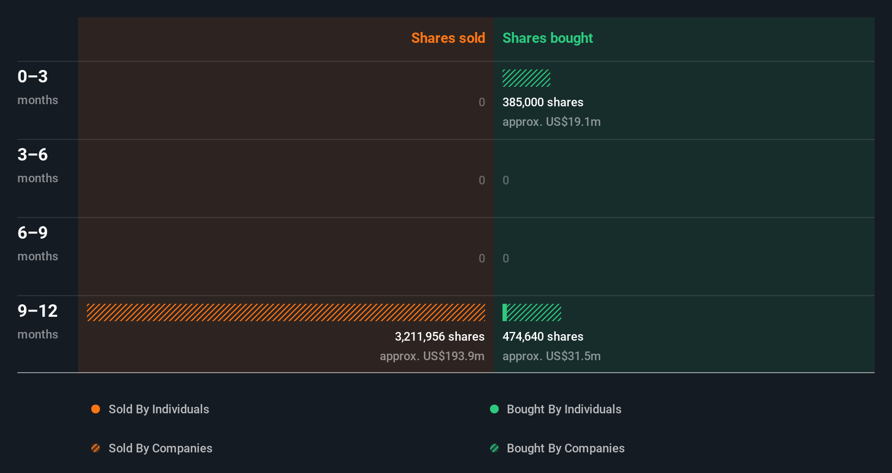Click the Shares sold column header
The height and width of the screenshot is (473, 892).
[x=448, y=38]
